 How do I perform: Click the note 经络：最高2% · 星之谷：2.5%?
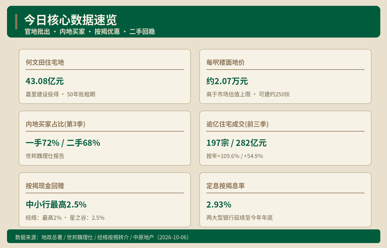[65, 218]
